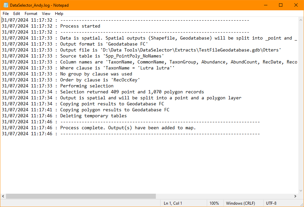This screenshot has width=304, height=207.
Task: Click the 'Process started' log line
Action: coord(51,26)
